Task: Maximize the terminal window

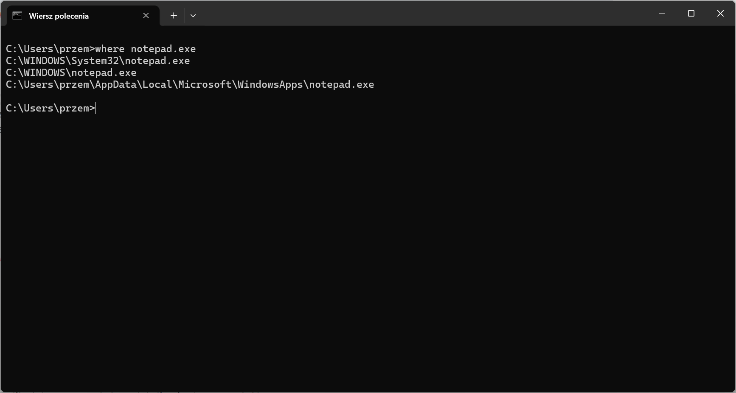Action: click(691, 14)
